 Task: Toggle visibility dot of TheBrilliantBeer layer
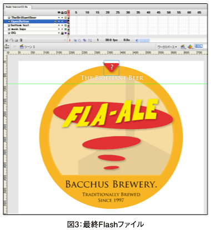pos(59,18)
